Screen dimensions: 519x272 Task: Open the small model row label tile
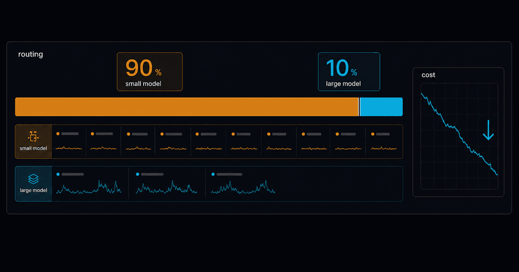(34, 142)
